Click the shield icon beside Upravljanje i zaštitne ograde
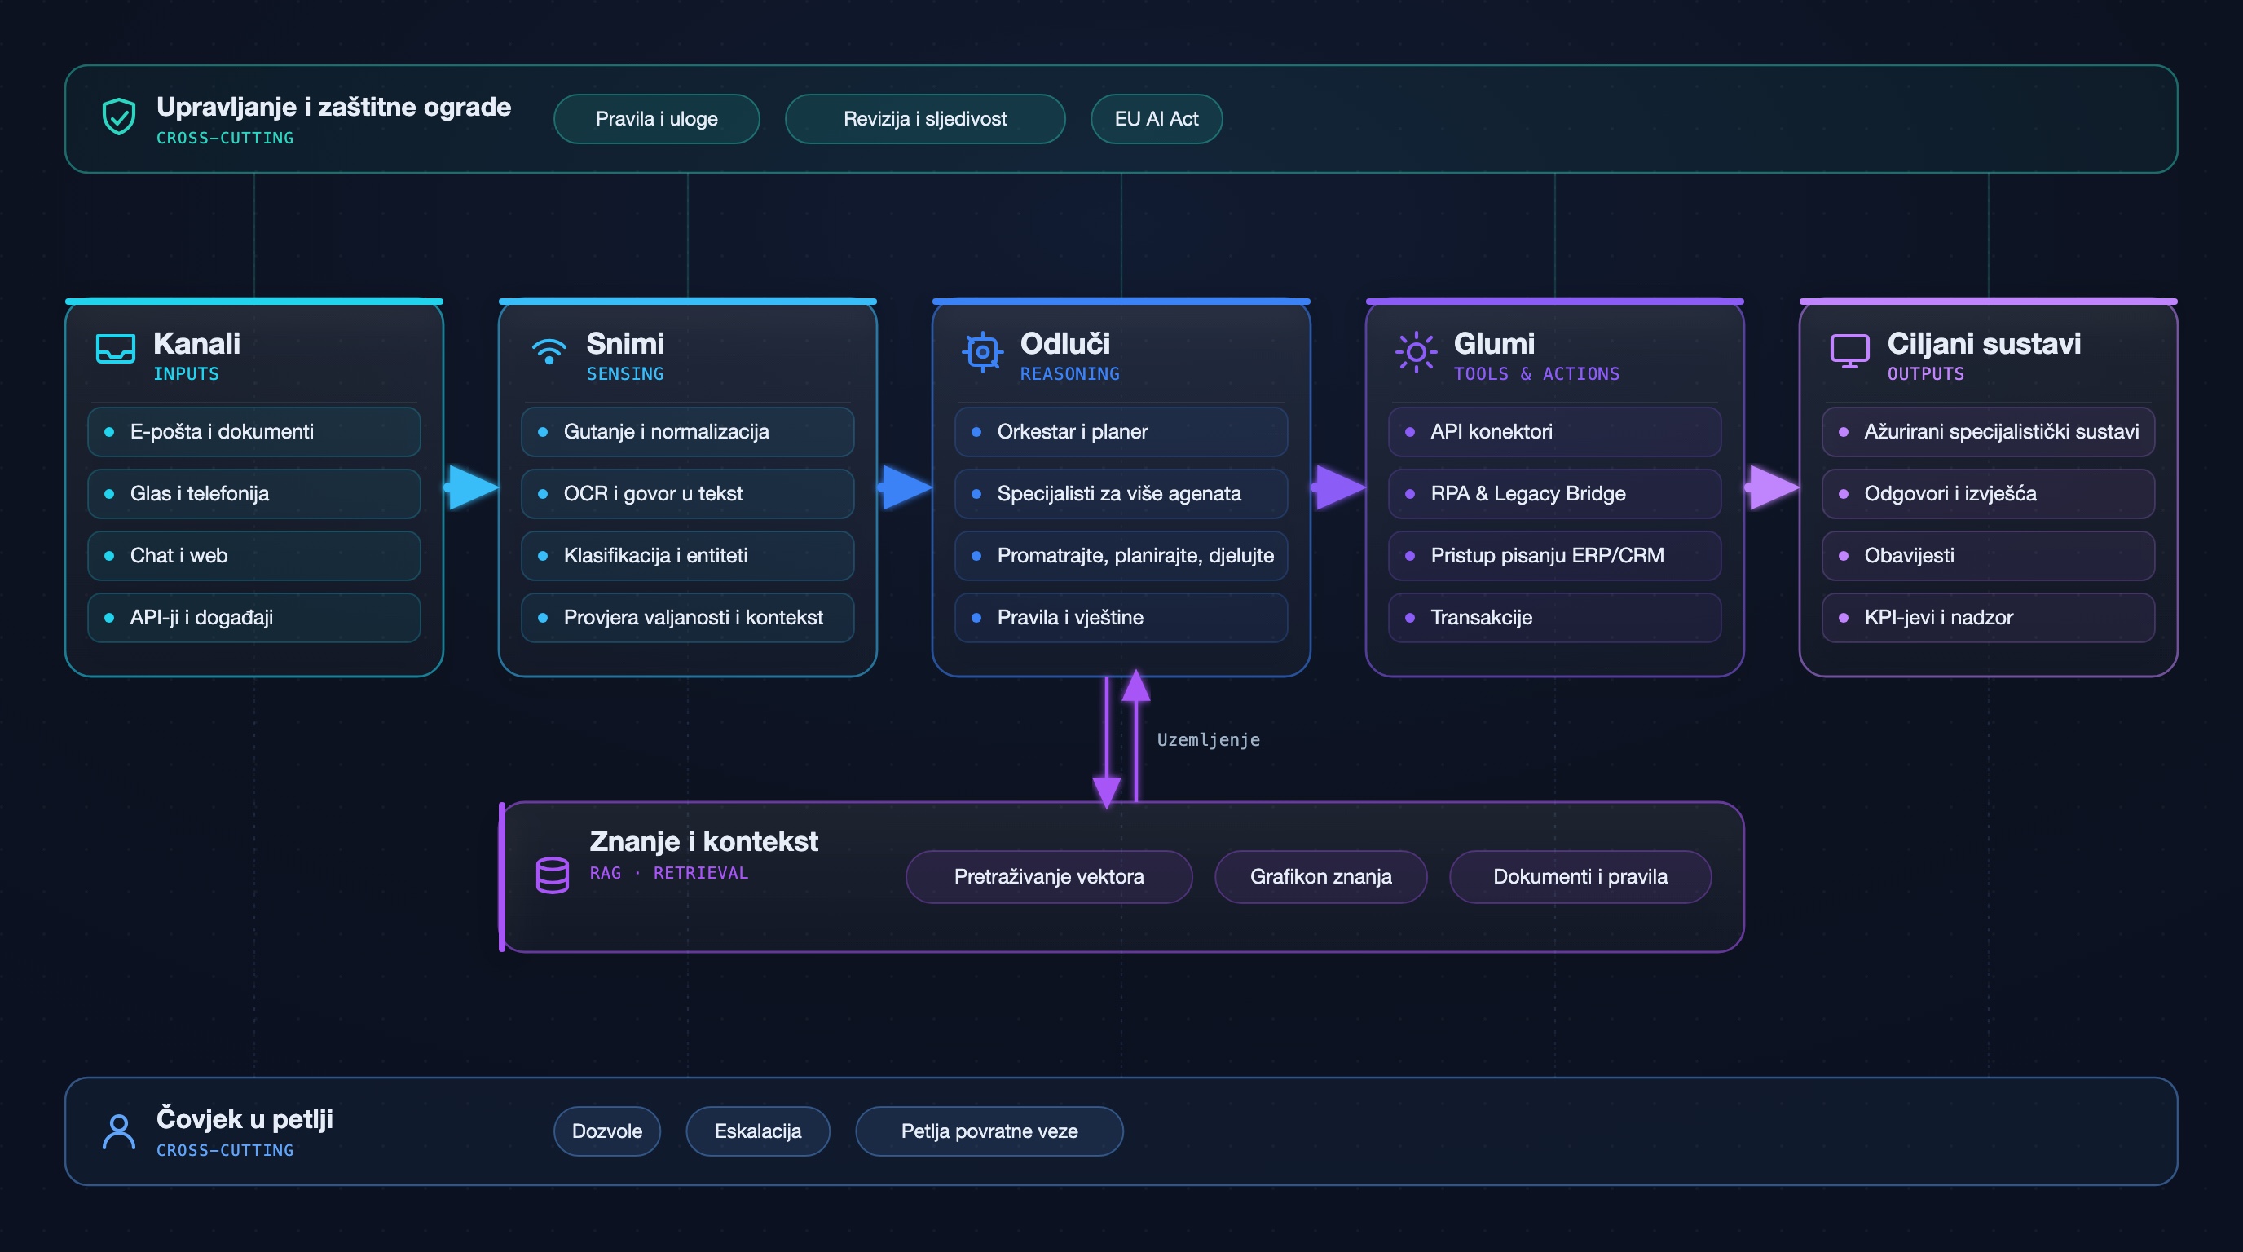 coord(119,117)
